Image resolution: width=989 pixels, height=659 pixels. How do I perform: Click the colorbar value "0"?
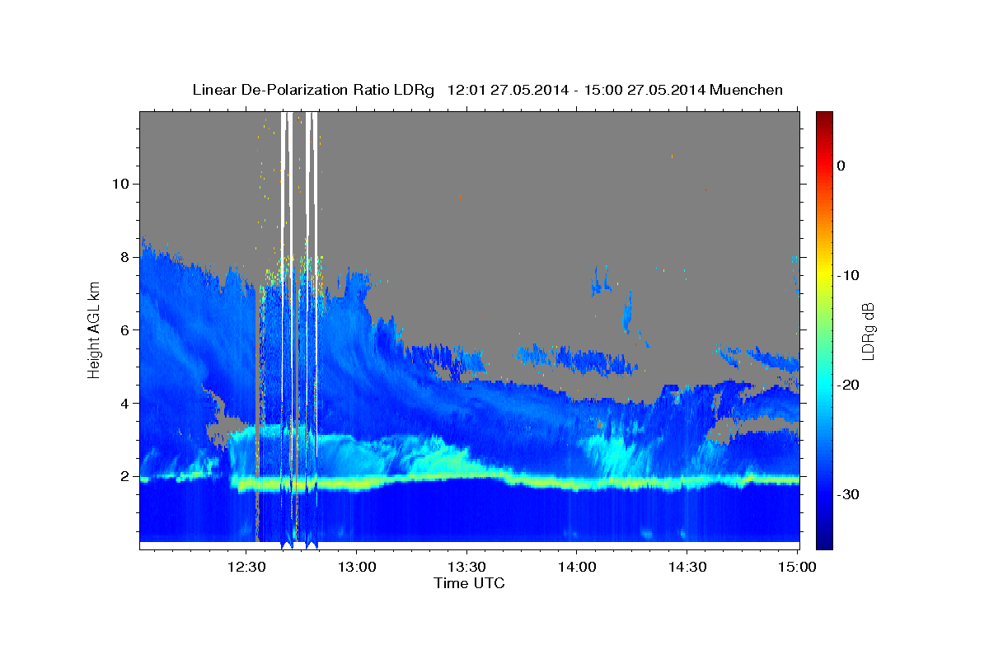click(841, 166)
